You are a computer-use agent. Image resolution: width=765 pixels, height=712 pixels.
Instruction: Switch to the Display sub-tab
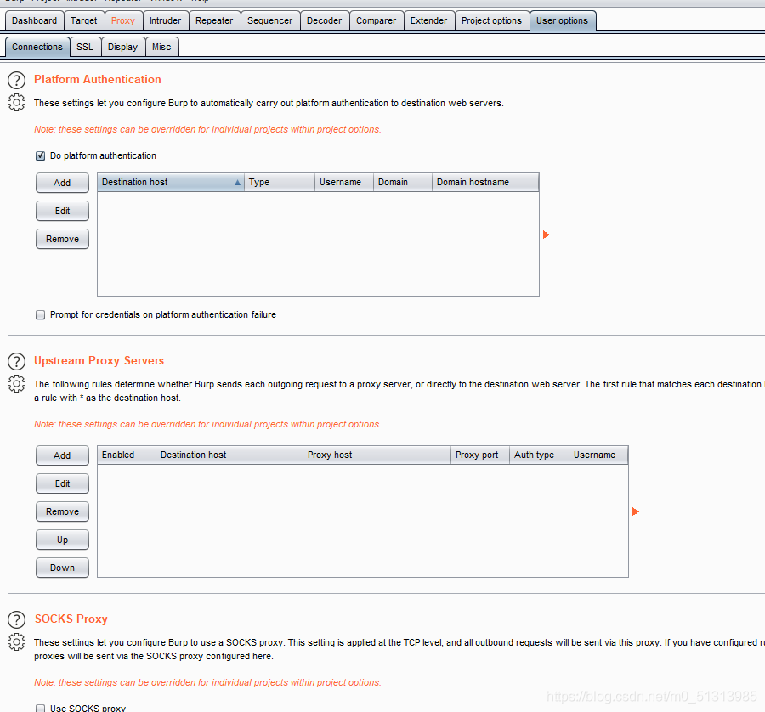(123, 47)
